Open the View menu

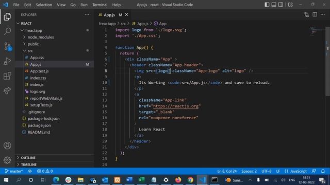[x=61, y=5]
